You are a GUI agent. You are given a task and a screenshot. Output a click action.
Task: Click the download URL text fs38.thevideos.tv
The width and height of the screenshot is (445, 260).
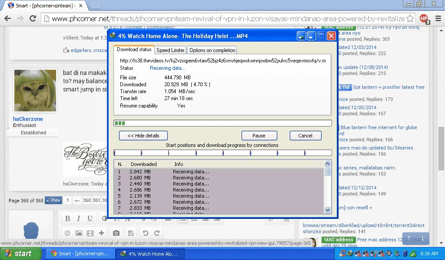tap(223, 61)
